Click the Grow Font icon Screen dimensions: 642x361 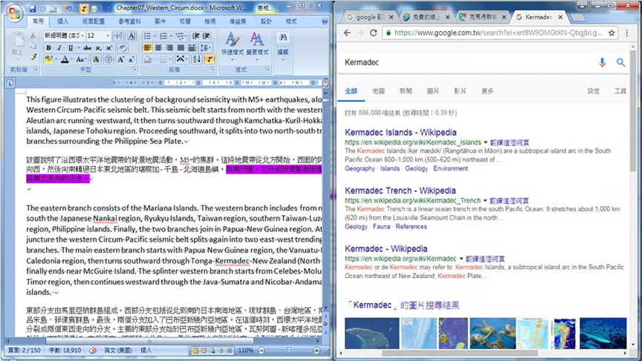point(121,59)
